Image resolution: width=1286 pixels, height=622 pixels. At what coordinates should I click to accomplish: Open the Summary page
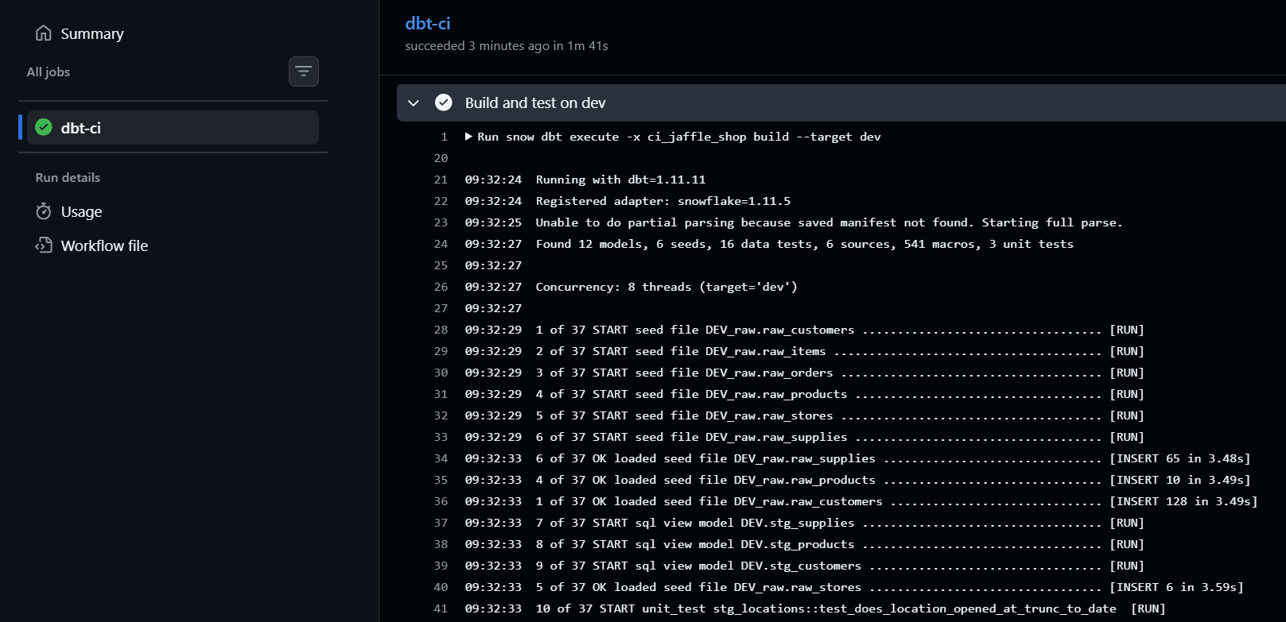[x=92, y=33]
